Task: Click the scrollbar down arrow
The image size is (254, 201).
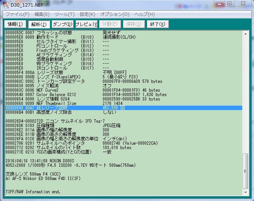Action: pos(246,193)
